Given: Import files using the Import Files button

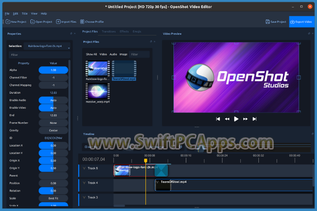Looking at the screenshot, I should click(66, 22).
